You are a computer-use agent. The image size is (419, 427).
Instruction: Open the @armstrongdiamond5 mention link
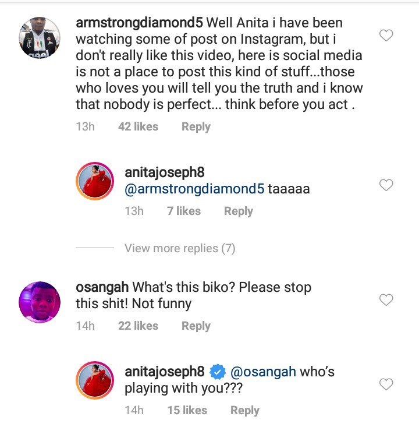coord(194,189)
